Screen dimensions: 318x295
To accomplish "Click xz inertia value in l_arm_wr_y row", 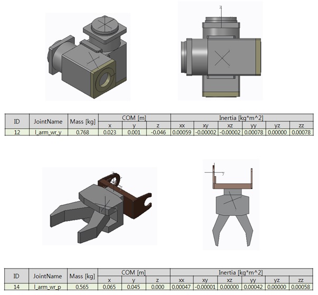I will 230,132.
